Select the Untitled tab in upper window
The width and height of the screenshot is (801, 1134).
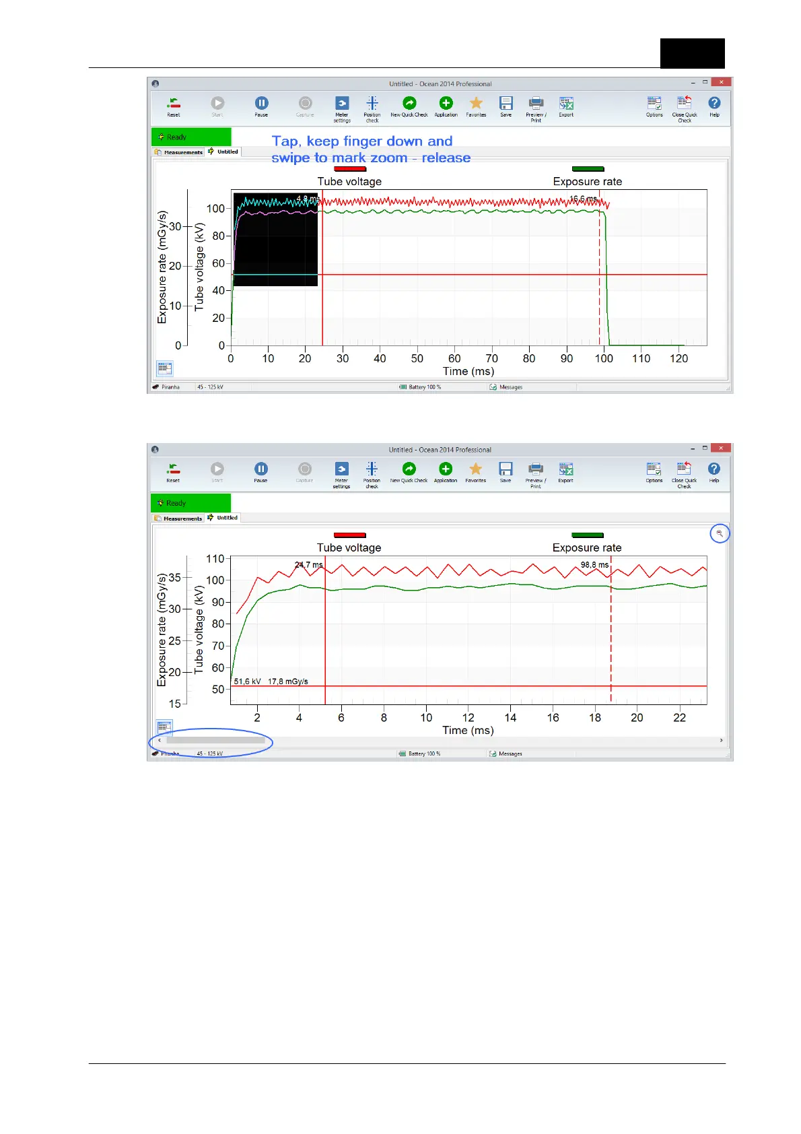point(223,152)
